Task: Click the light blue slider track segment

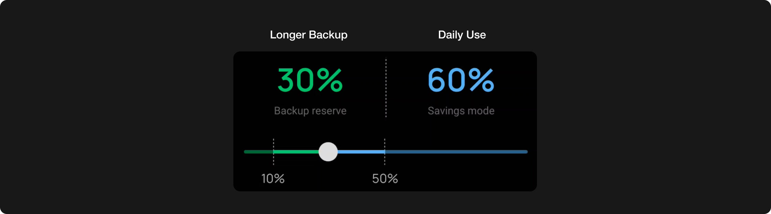Action: tap(361, 152)
